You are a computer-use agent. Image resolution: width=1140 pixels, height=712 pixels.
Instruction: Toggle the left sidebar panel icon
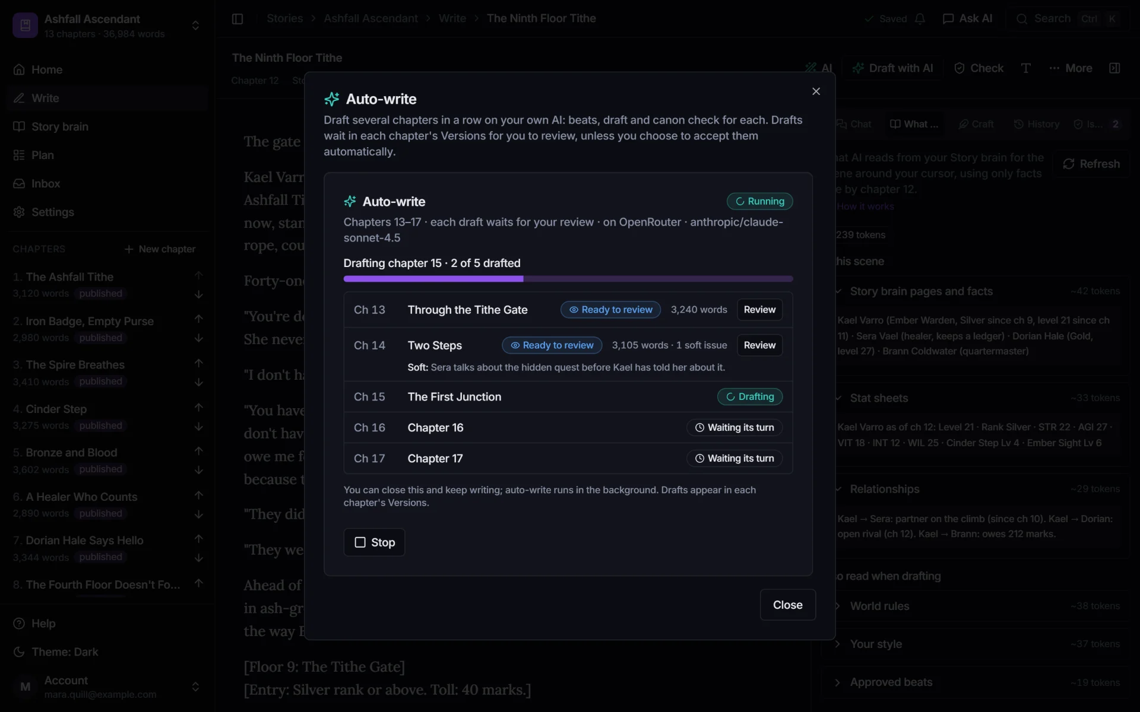[x=237, y=18]
